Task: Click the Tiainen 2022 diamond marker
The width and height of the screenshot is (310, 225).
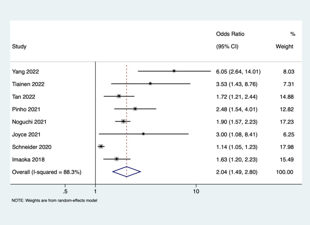Action: (150, 84)
